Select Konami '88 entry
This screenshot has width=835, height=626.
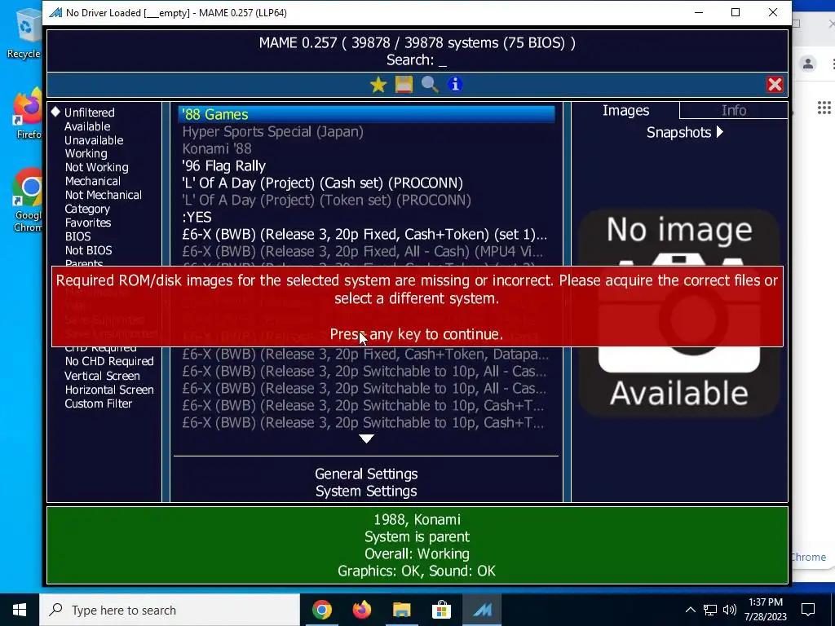click(366, 148)
